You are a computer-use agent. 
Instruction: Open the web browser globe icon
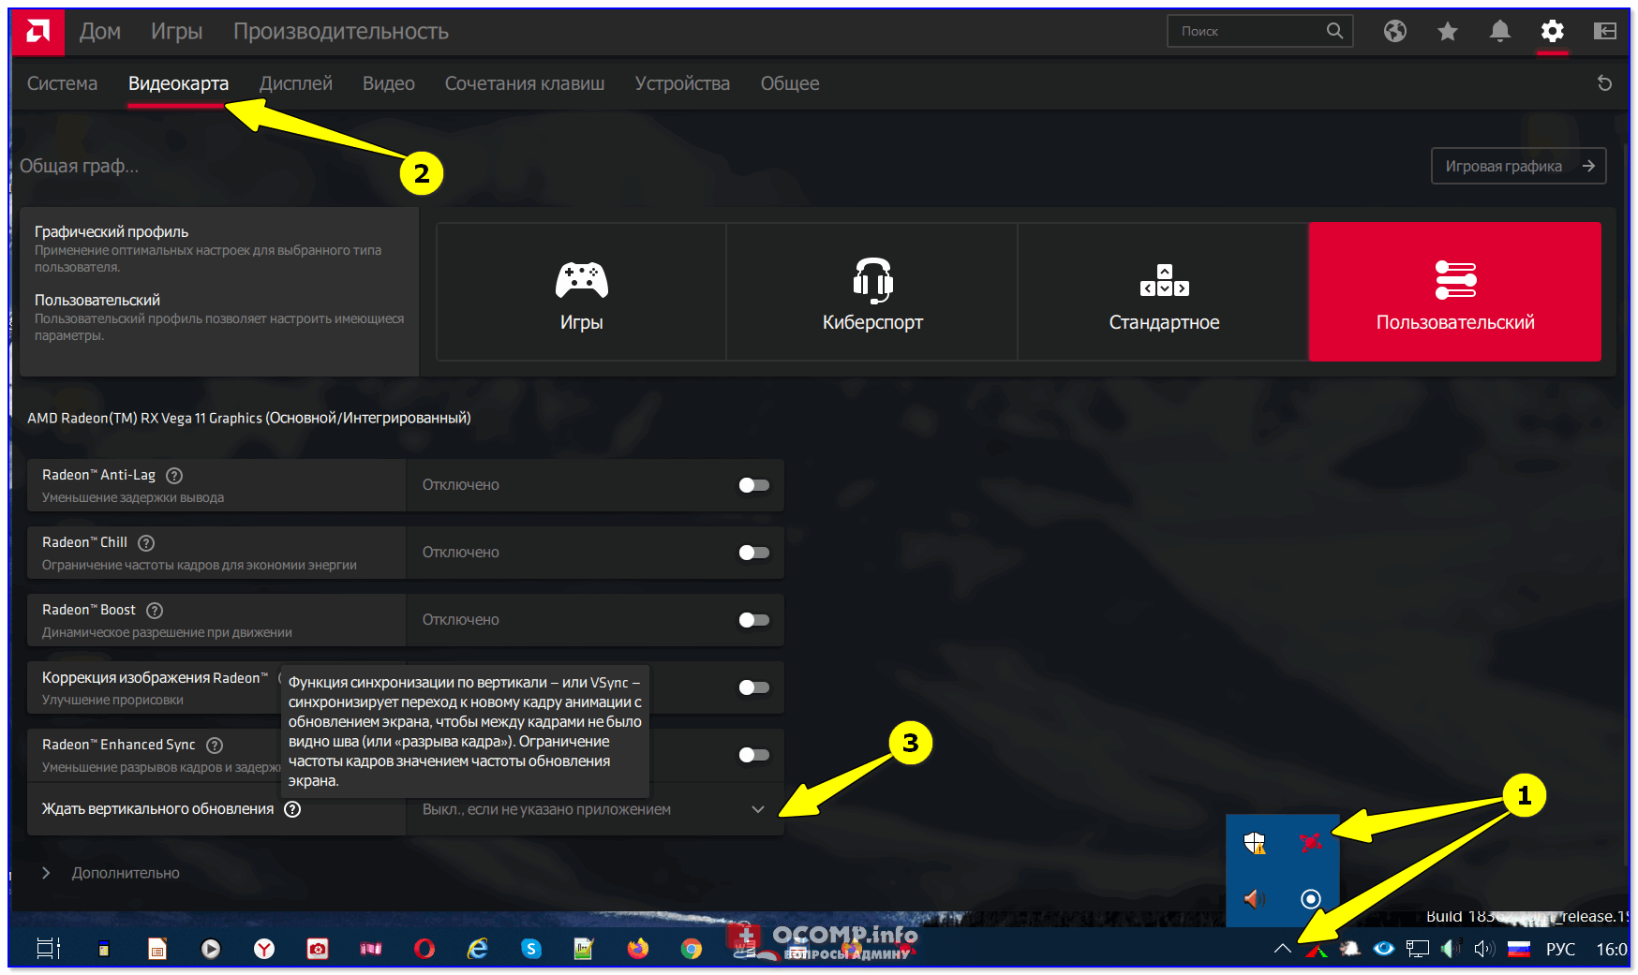pos(1394,31)
